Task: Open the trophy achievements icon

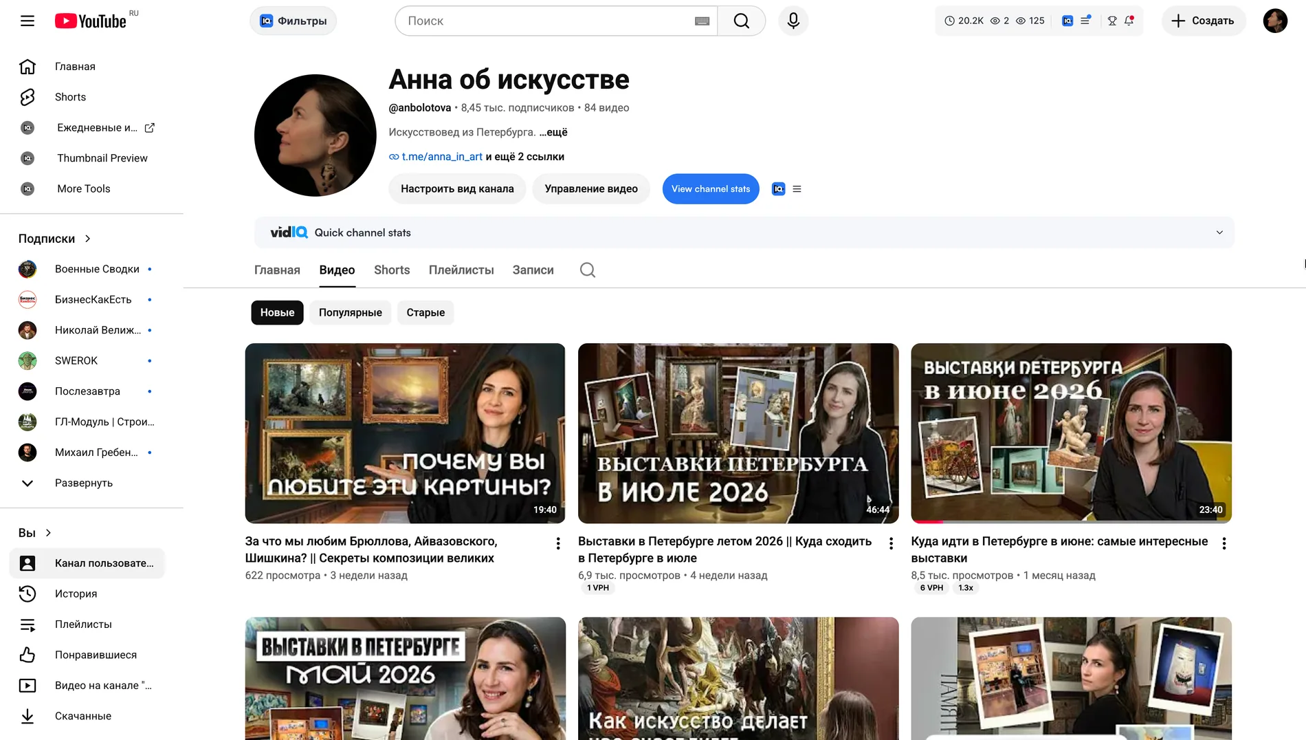Action: pos(1112,21)
